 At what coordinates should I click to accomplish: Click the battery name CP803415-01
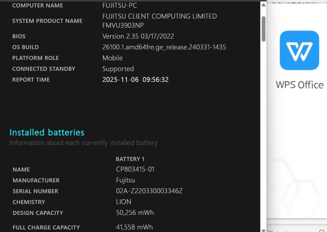pos(135,169)
